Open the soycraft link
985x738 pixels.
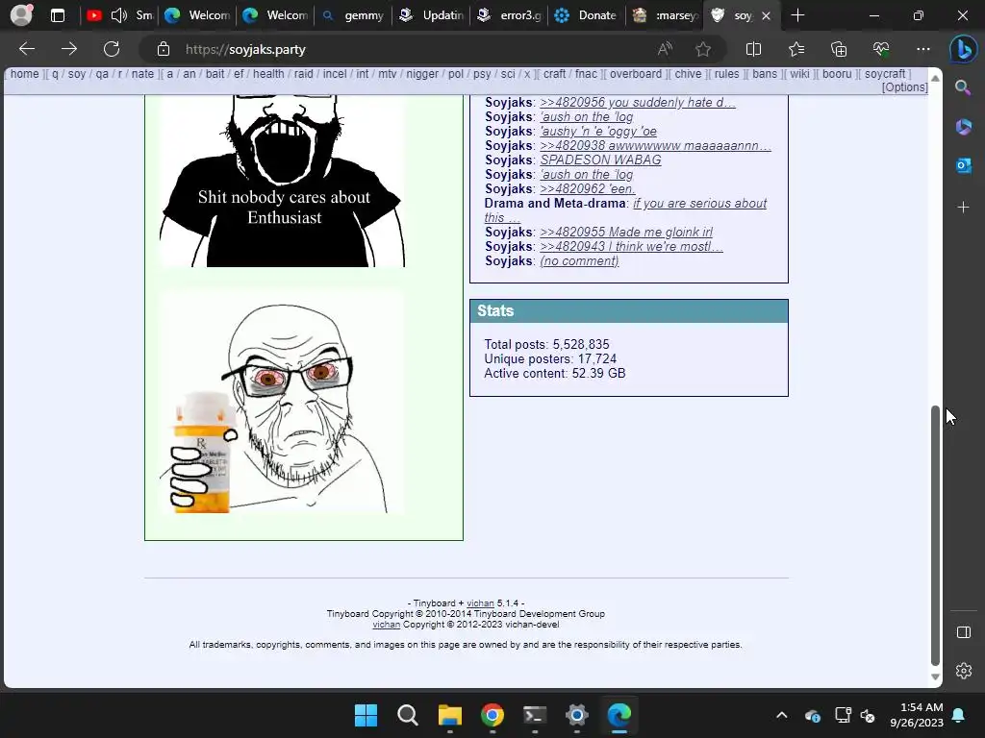(x=885, y=74)
